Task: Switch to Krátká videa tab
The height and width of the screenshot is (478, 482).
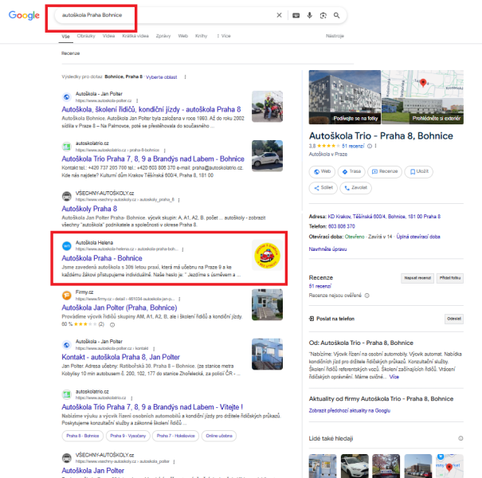Action: [x=135, y=36]
